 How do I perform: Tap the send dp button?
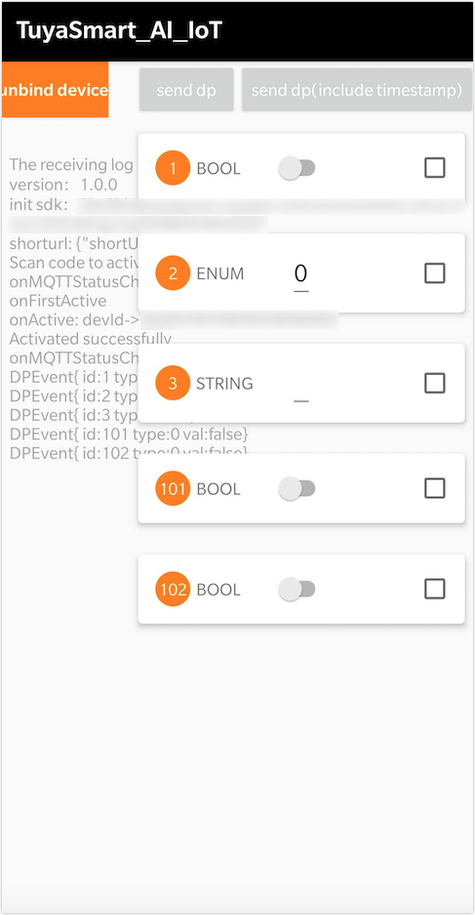186,90
